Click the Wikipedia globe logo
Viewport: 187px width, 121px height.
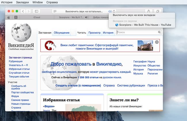tap(21, 32)
